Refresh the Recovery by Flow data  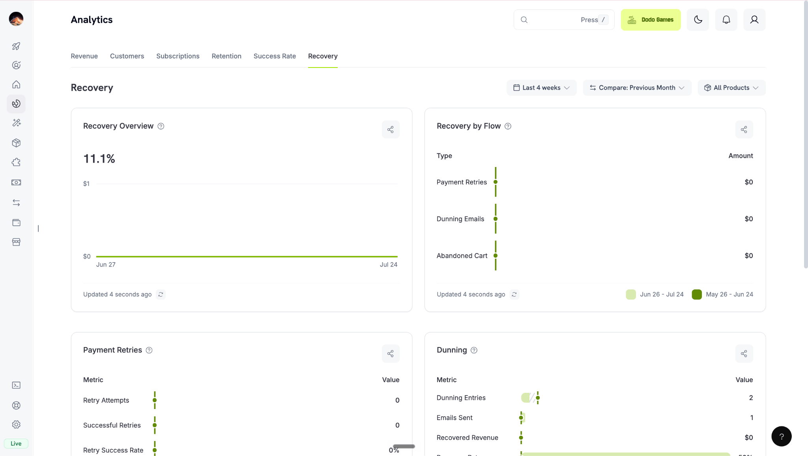point(514,295)
